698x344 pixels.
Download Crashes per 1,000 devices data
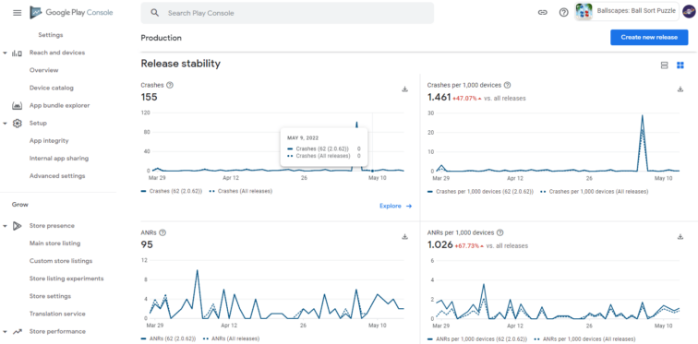(680, 89)
